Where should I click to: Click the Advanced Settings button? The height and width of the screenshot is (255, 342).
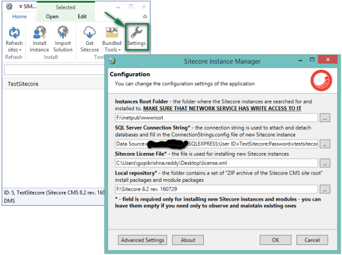[142, 240]
